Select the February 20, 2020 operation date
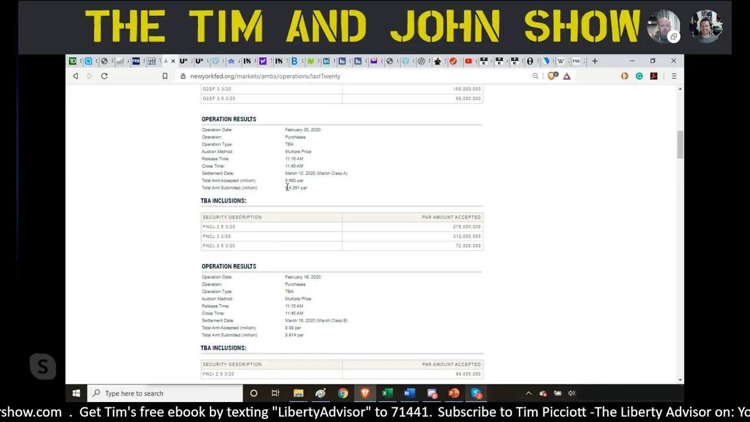 (303, 130)
